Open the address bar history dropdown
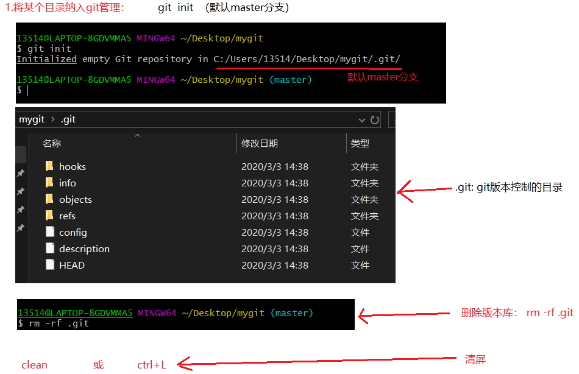Screen dimensions: 579x374 coord(362,120)
